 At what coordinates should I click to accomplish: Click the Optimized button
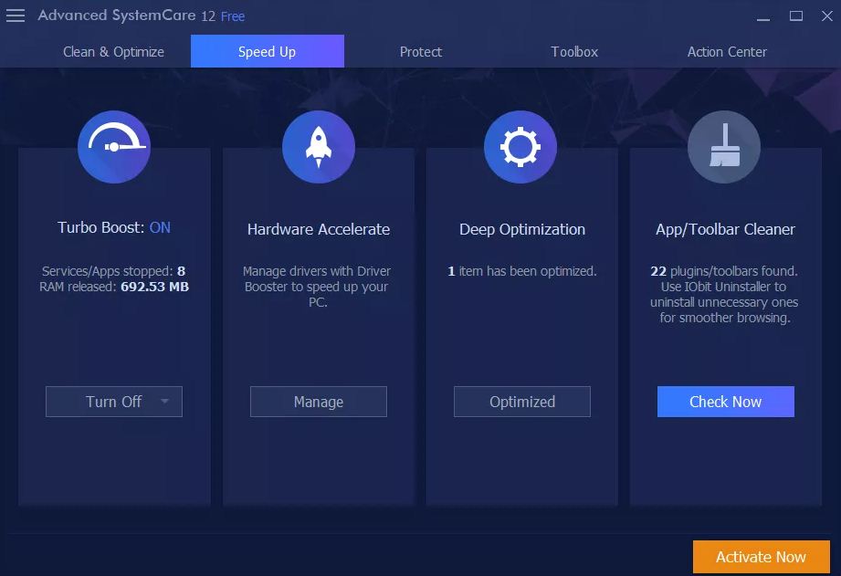522,402
